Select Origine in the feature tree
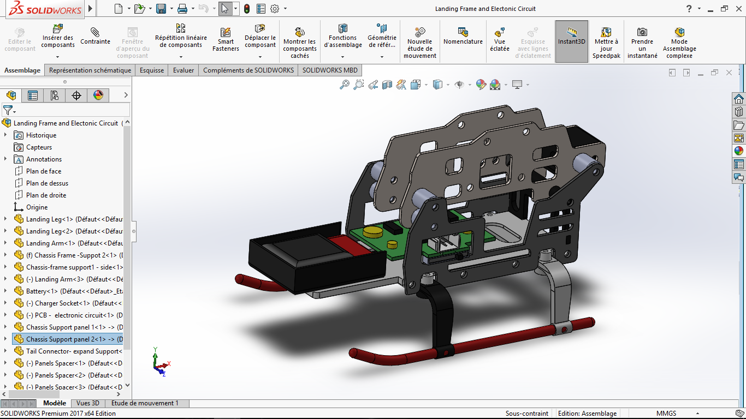 [x=37, y=207]
